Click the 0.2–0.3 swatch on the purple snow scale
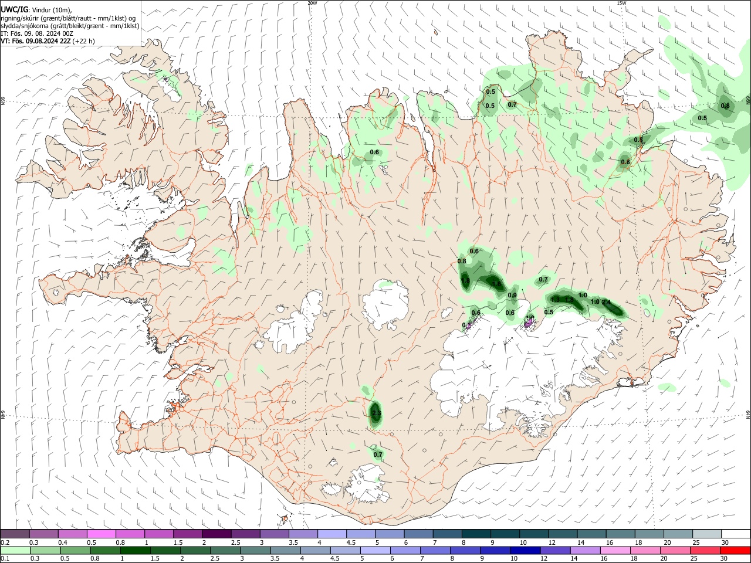Screen dimensions: 751x563 pyautogui.click(x=15, y=534)
